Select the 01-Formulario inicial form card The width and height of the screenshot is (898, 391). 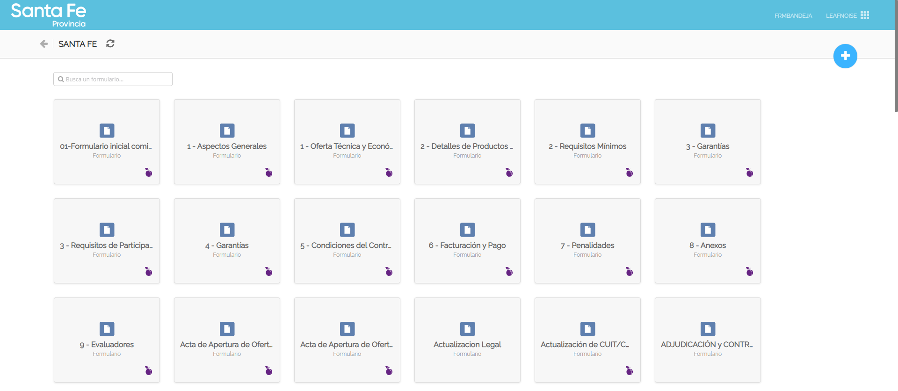107,142
